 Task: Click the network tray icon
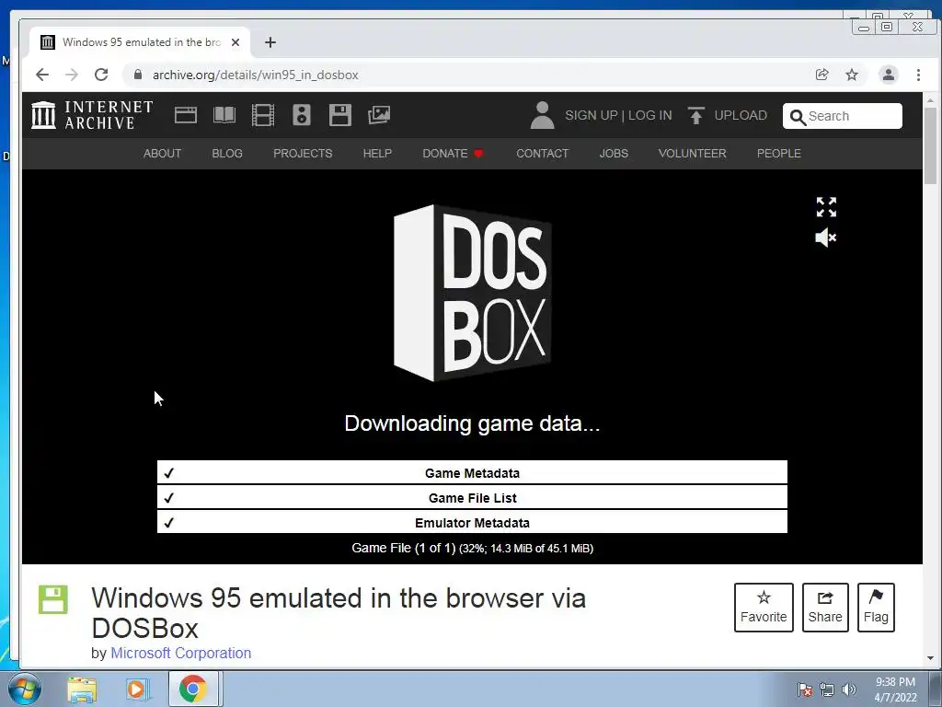(827, 690)
